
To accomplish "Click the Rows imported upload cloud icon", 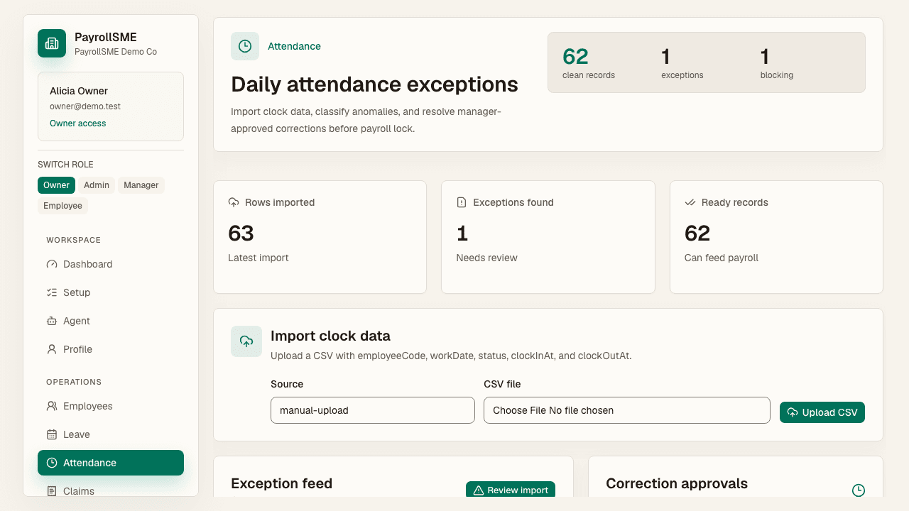I will coord(234,202).
